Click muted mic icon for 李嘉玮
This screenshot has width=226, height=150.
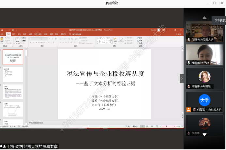[189, 133]
